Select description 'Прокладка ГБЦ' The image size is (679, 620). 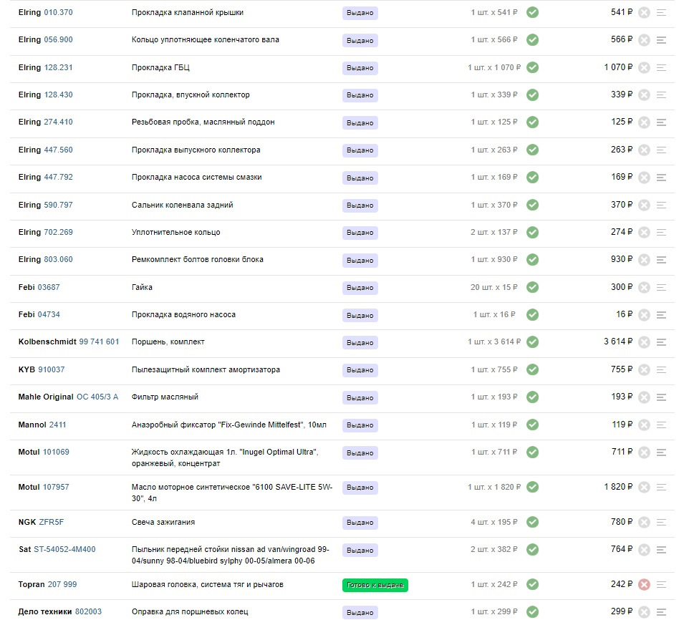160,67
